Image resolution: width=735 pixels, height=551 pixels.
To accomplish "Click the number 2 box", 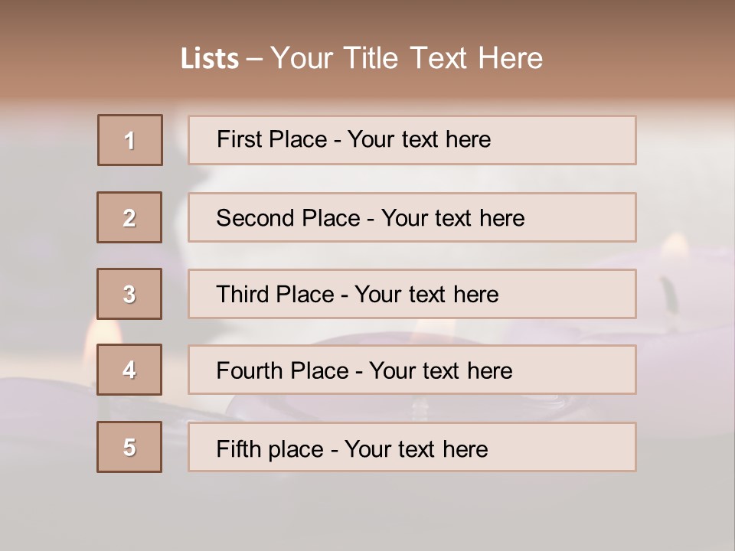I will (x=129, y=217).
